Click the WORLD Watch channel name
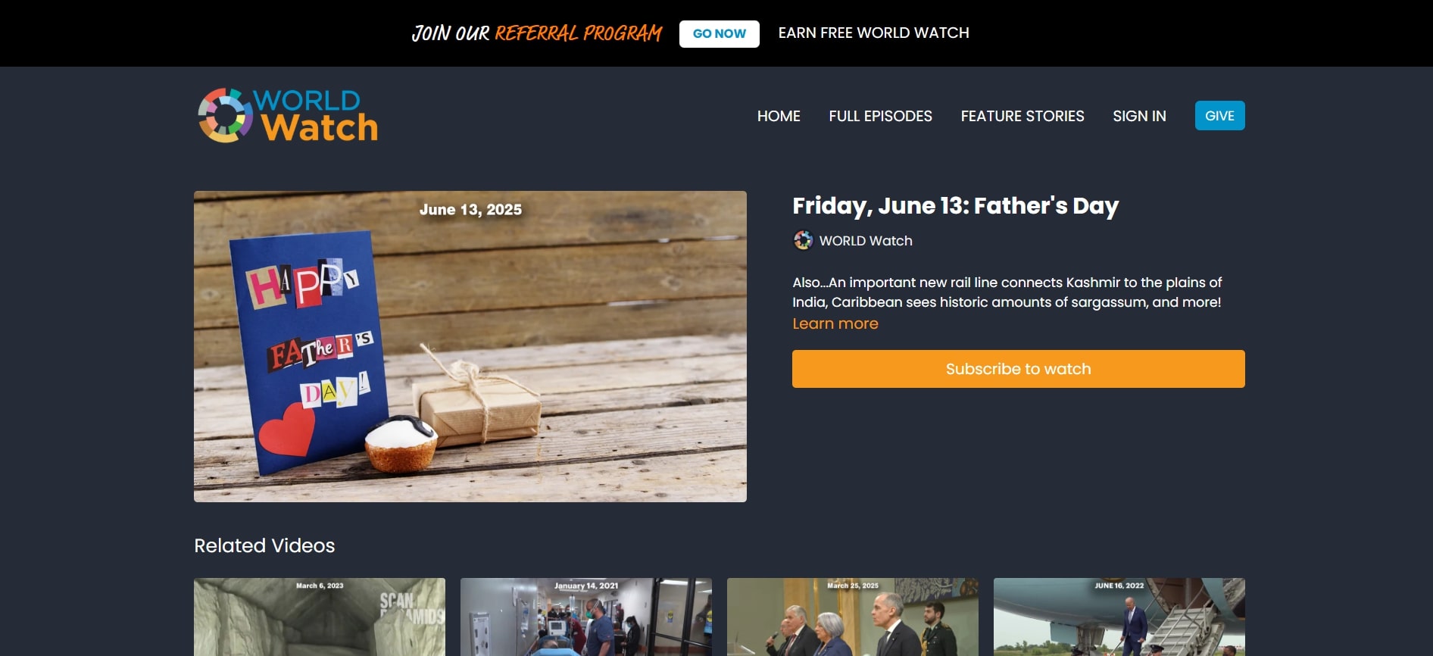Viewport: 1433px width, 656px height. point(866,241)
